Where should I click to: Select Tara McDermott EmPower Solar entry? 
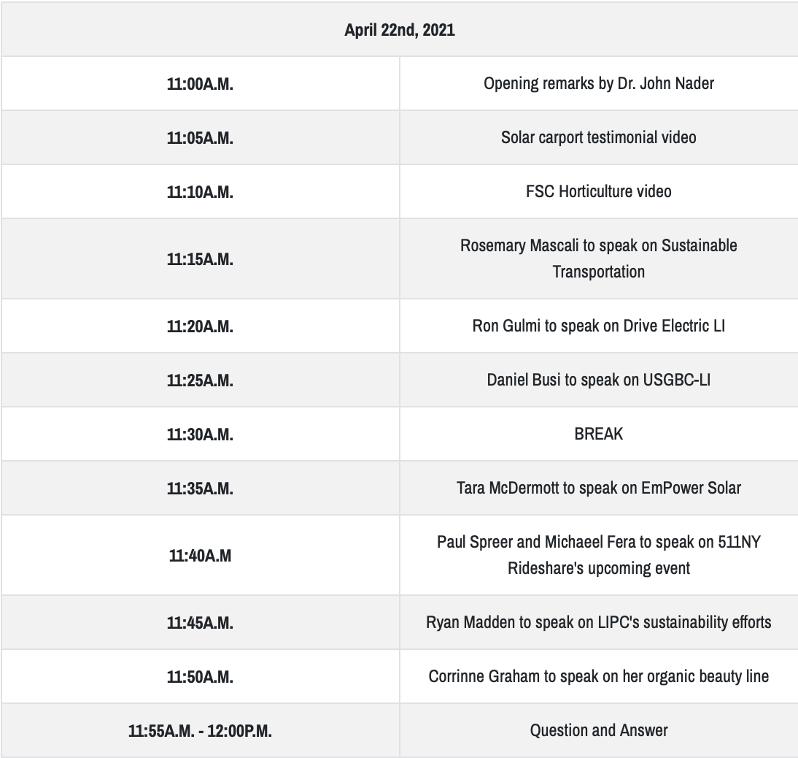pyautogui.click(x=599, y=488)
